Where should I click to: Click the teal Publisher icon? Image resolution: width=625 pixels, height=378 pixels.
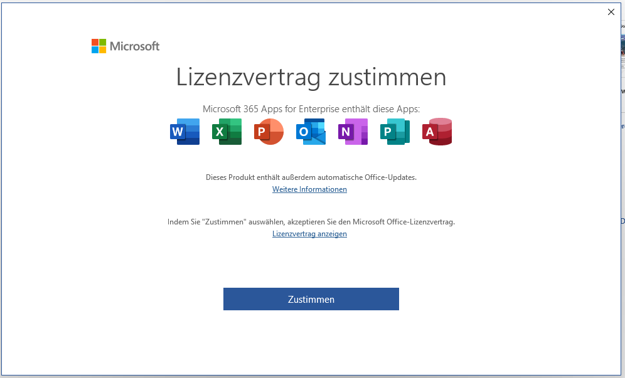coord(395,132)
